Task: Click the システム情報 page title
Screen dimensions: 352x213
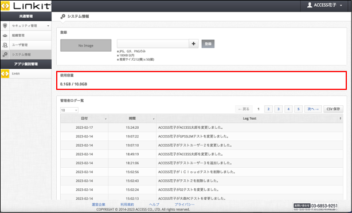Action: 78,17
